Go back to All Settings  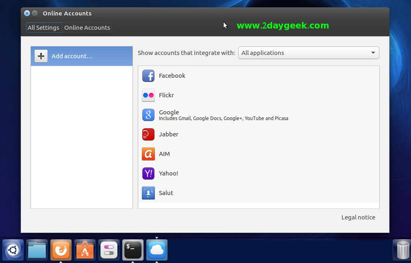(44, 28)
